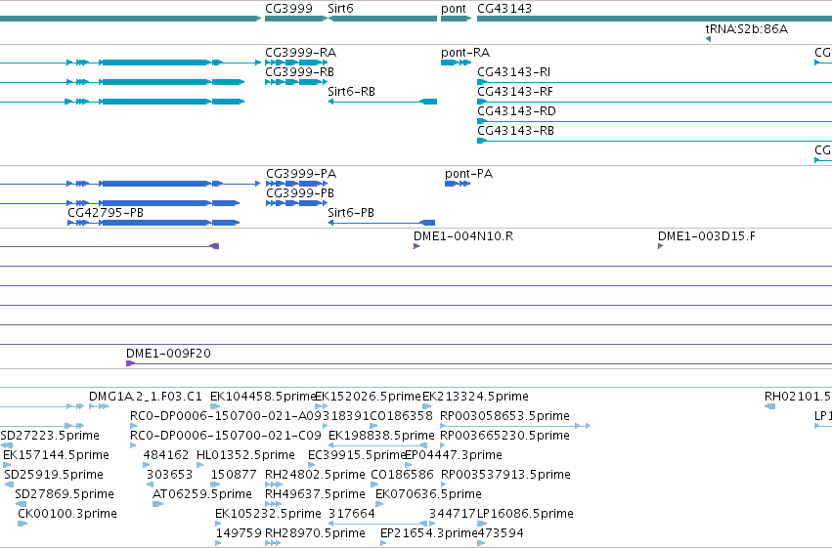Image resolution: width=832 pixels, height=548 pixels.
Task: Select the CO186358 feature
Action: 401,416
